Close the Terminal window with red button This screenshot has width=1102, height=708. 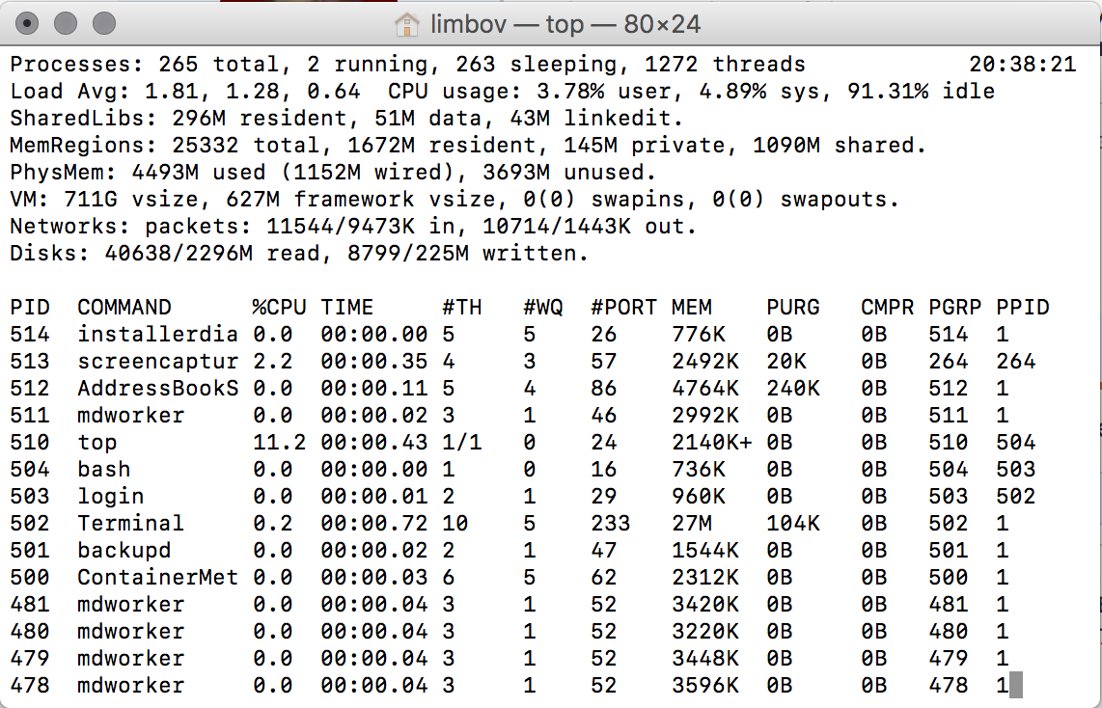click(26, 24)
